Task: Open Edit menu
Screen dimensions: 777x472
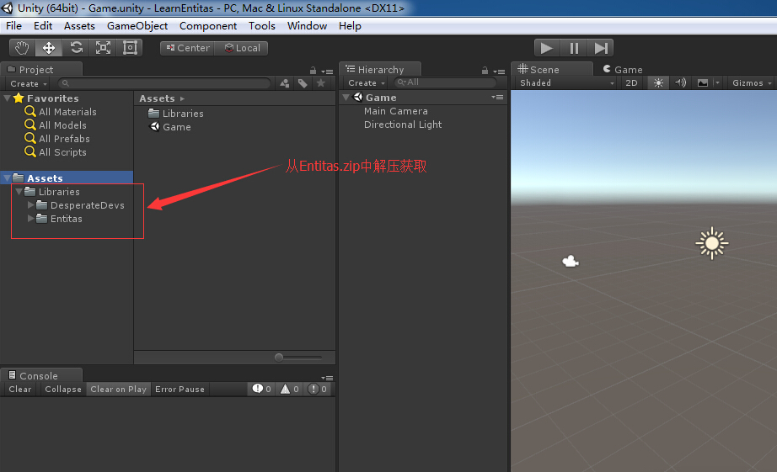Action: click(x=43, y=26)
